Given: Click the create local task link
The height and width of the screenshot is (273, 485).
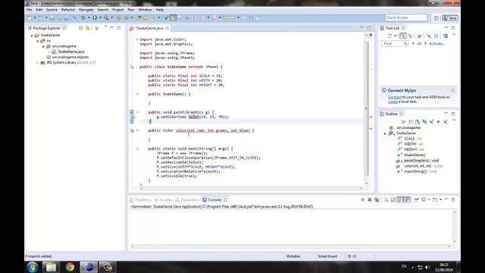Looking at the screenshot, I should point(393,102).
